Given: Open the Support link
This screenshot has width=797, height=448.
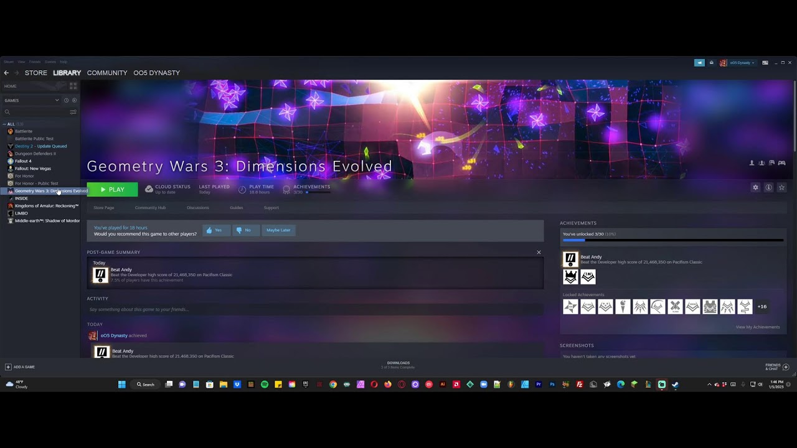Looking at the screenshot, I should point(271,208).
